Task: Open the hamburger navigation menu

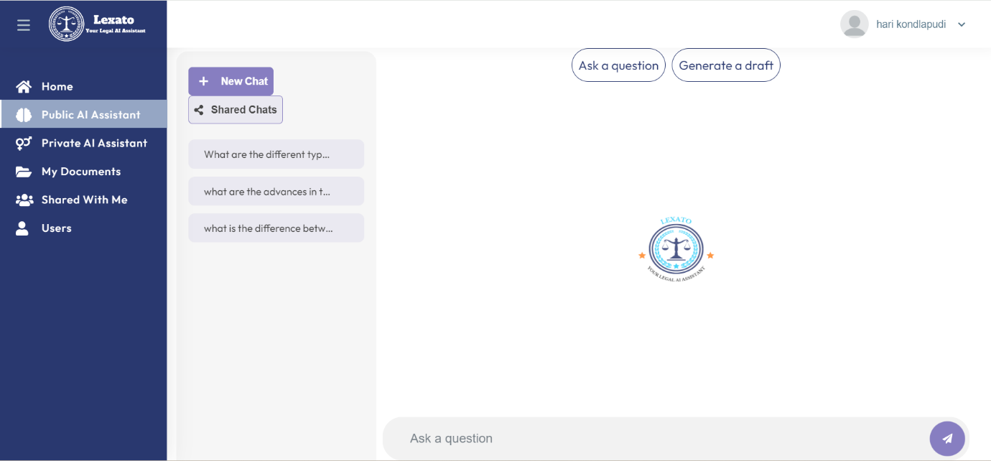Action: tap(23, 24)
